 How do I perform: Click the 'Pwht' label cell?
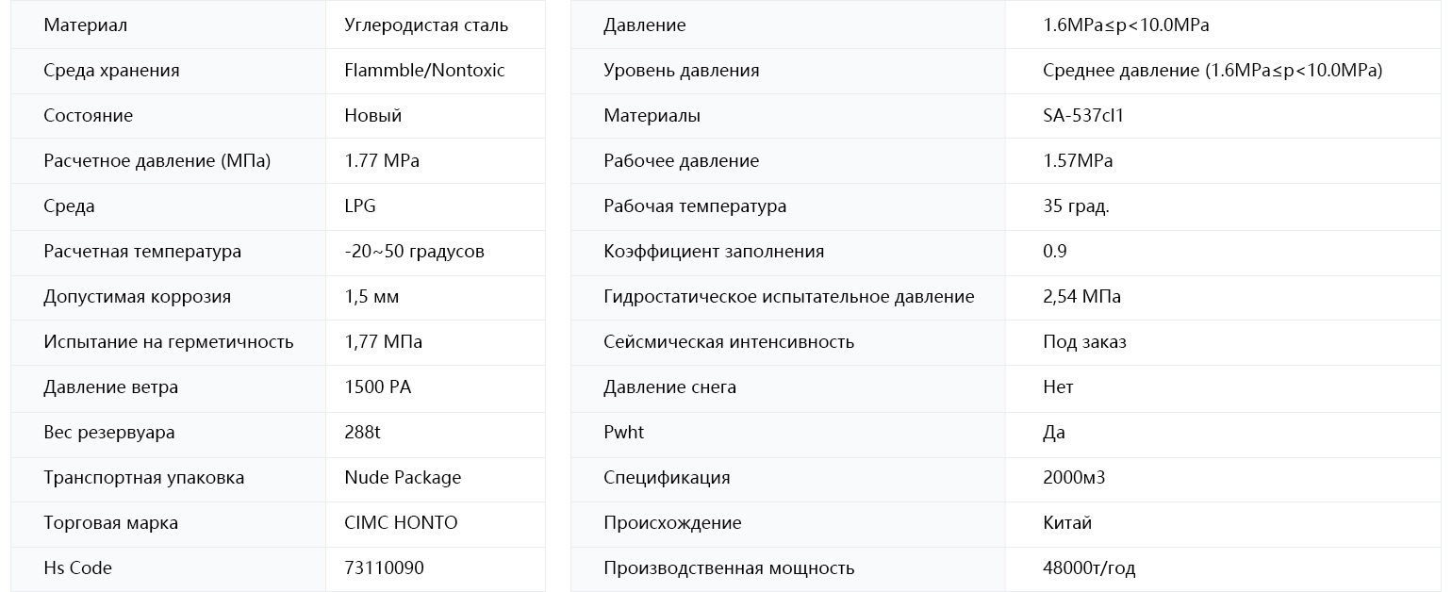pyautogui.click(x=788, y=433)
